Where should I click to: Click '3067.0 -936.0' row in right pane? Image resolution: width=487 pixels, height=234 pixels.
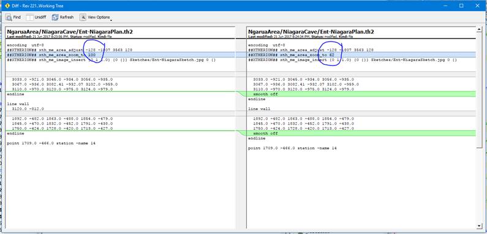click(x=306, y=84)
